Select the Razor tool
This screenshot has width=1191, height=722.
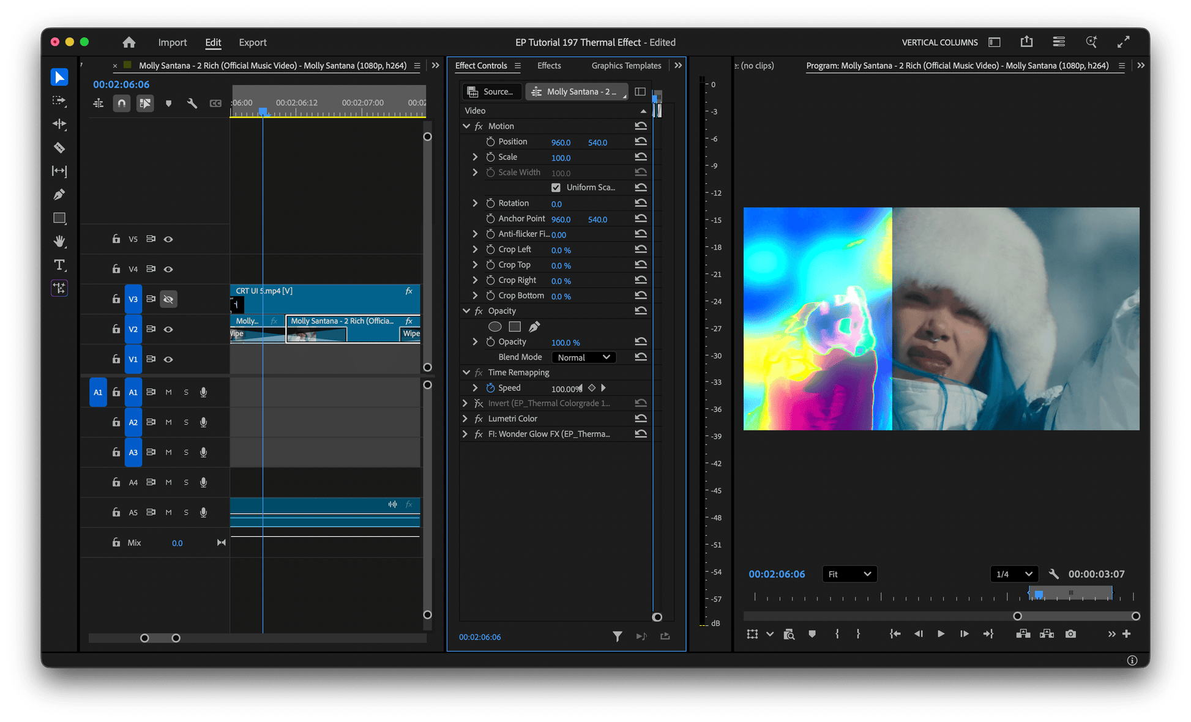point(59,147)
